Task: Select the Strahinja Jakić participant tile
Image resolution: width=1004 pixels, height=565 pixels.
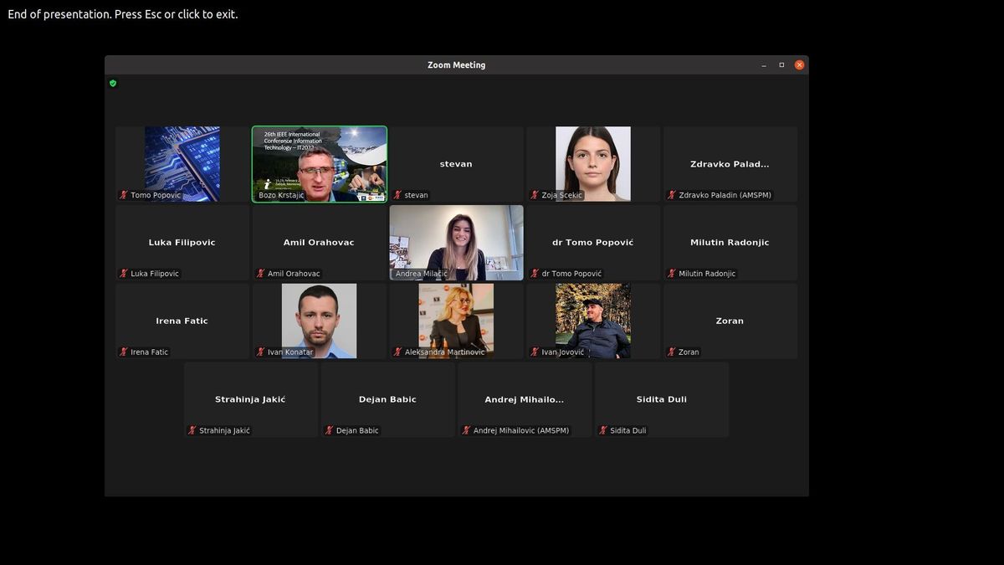Action: (x=250, y=399)
